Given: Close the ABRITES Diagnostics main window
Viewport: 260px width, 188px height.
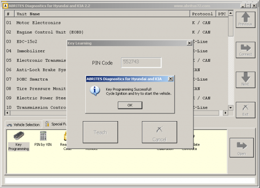Looking at the screenshot, I should coord(254,6).
